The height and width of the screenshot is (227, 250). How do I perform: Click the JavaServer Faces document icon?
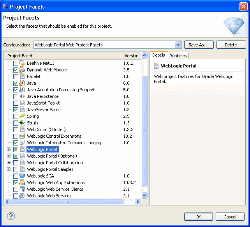[22, 110]
